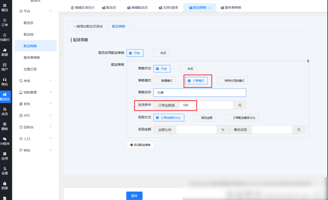Viewport: 328px width, 200px height.
Task: Select 固定金额 reward method
Action: tap(205, 118)
